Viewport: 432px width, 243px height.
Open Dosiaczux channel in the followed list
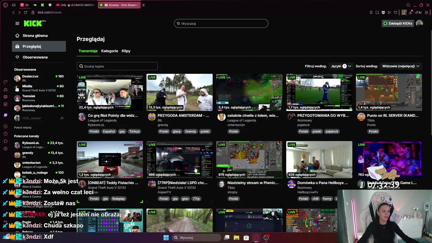pyautogui.click(x=39, y=78)
